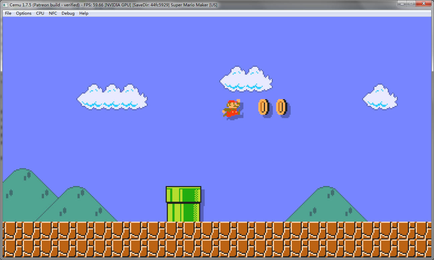Image resolution: width=434 pixels, height=260 pixels.
Task: Open the CPU menu
Action: 40,13
